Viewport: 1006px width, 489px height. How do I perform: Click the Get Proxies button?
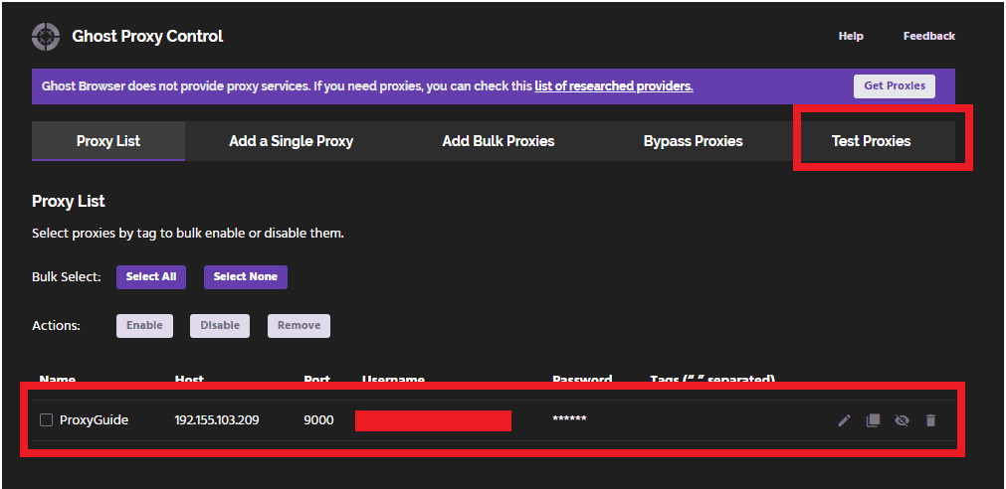(895, 85)
